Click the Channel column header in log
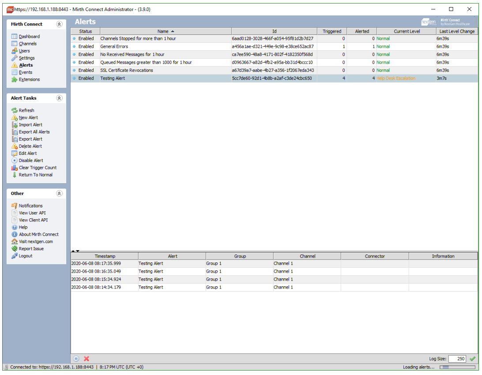The width and height of the screenshot is (482, 375). click(x=307, y=256)
